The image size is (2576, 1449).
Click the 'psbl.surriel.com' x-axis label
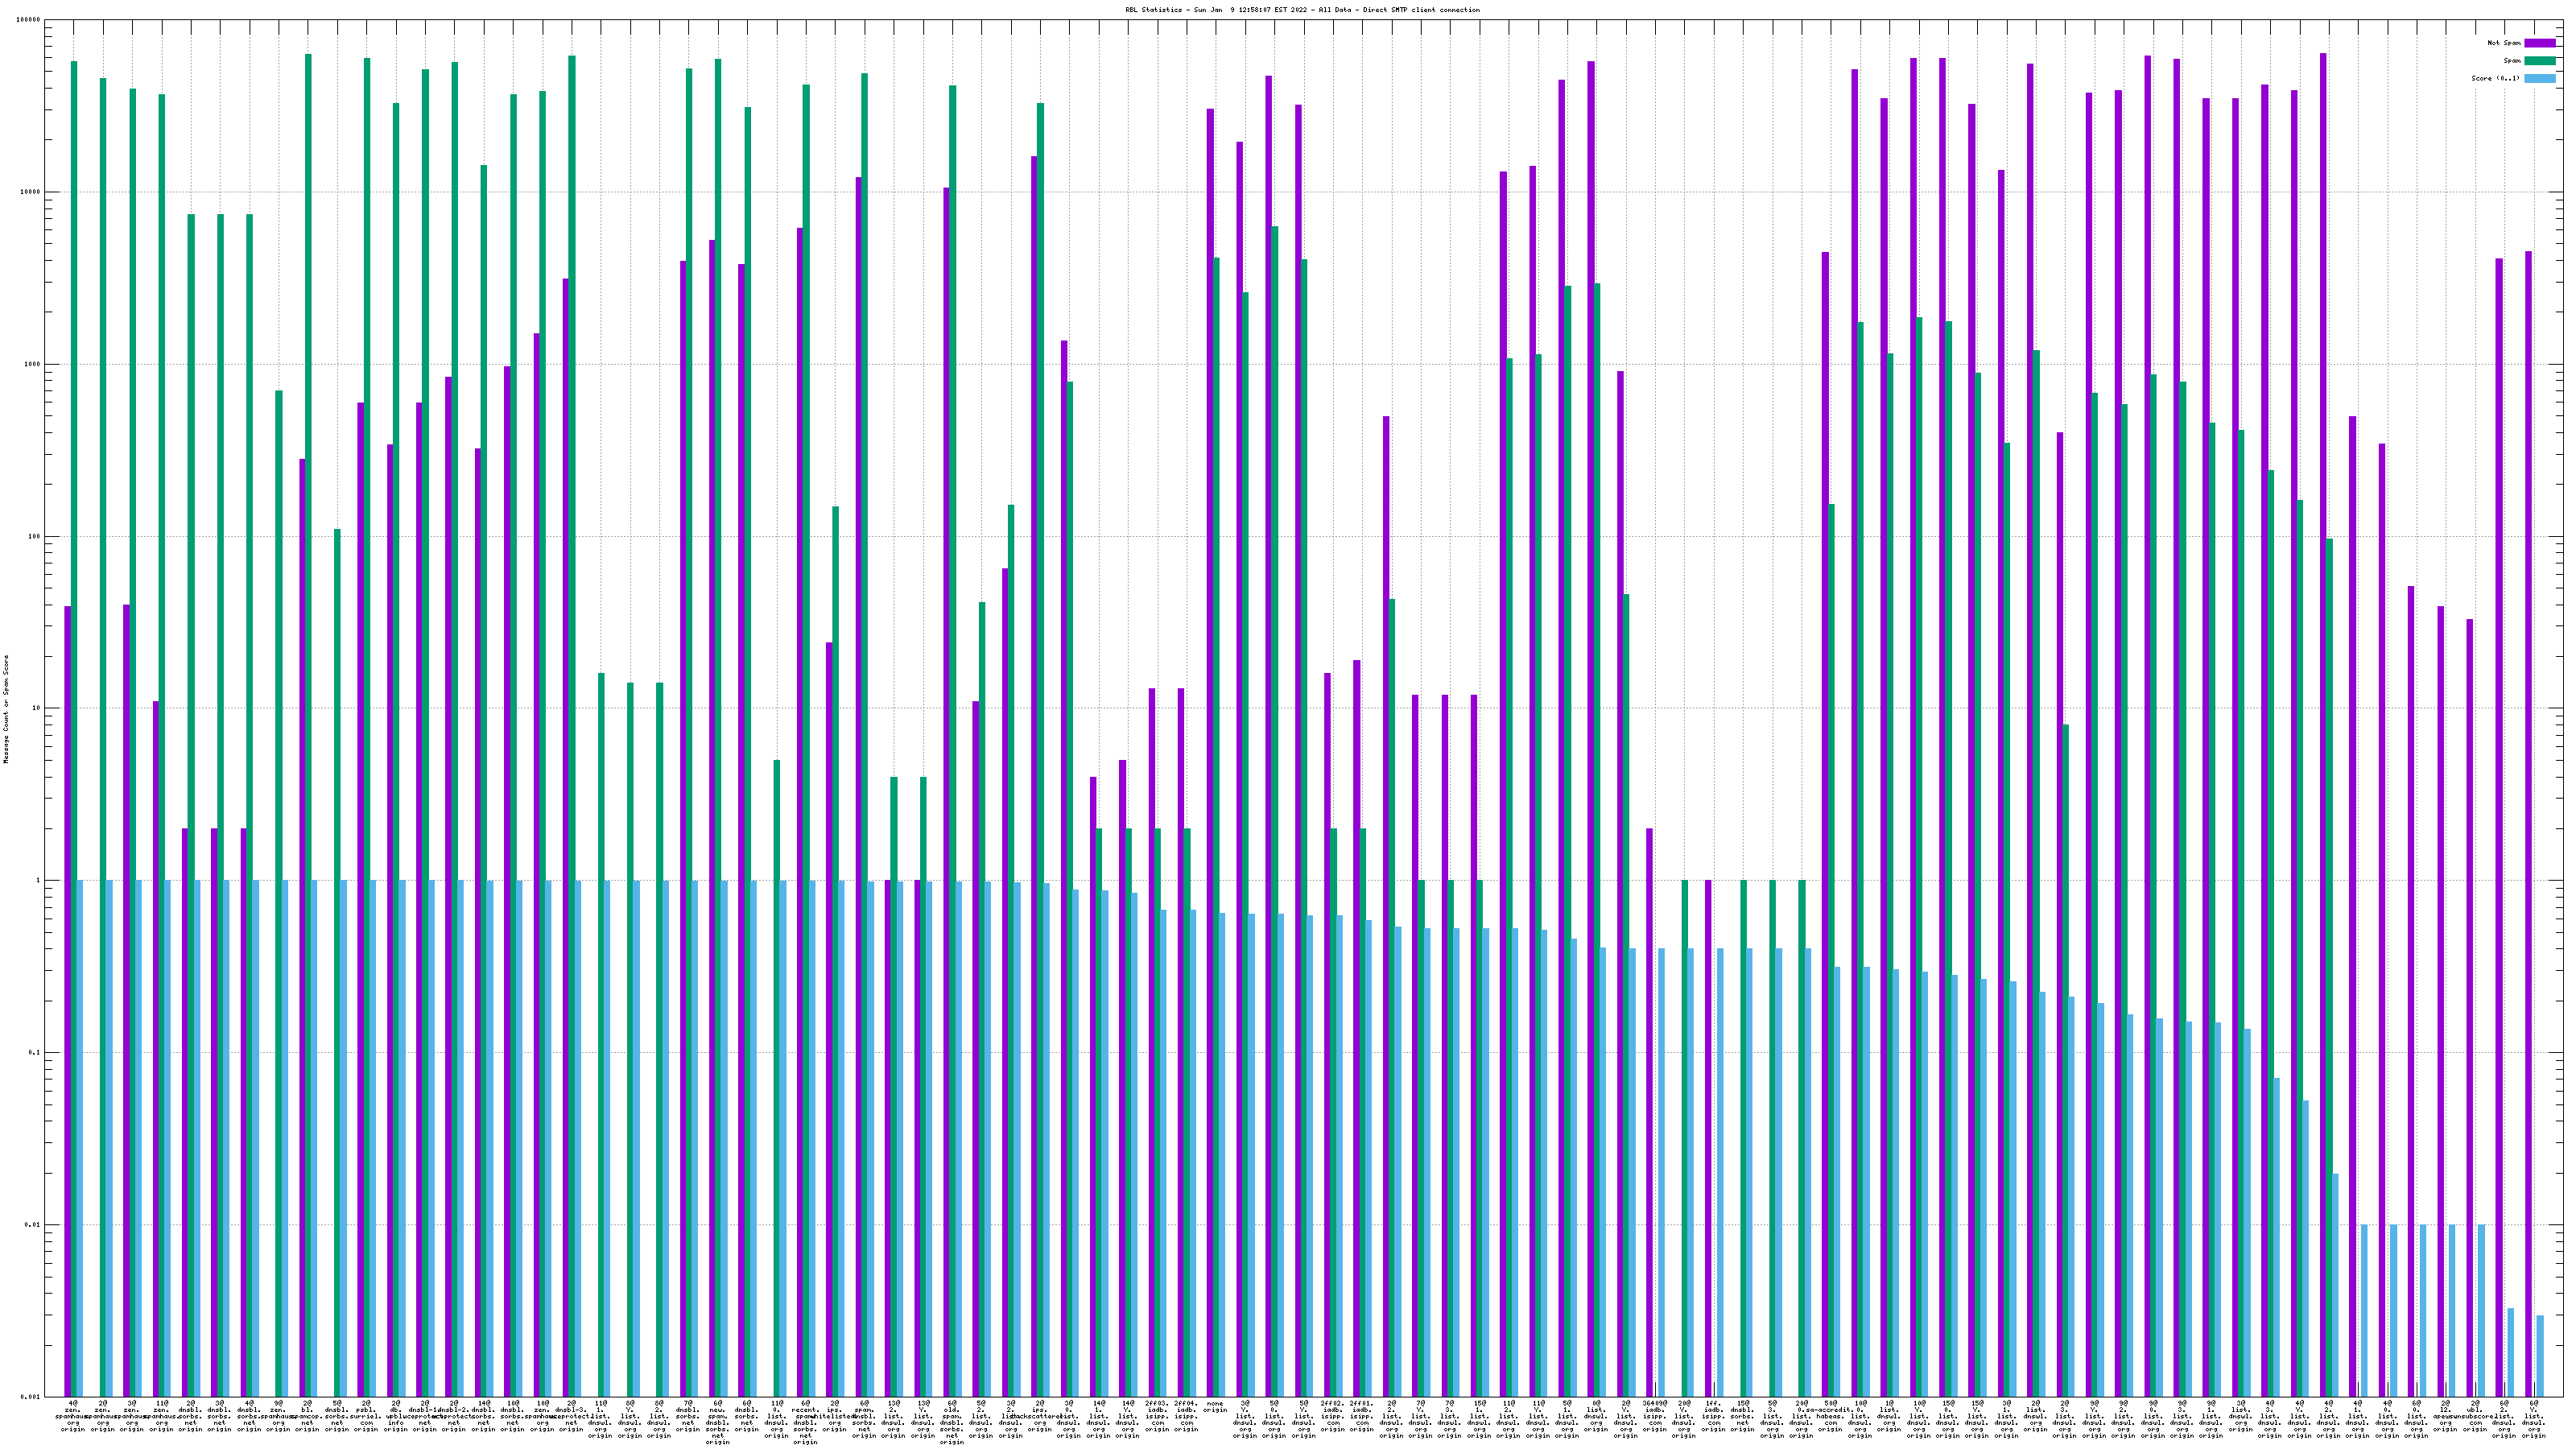pos(366,1416)
